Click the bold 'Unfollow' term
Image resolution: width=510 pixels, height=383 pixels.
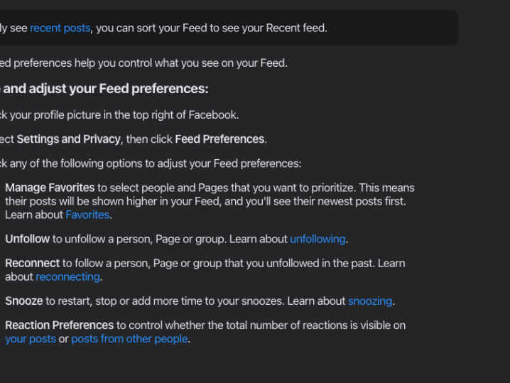(27, 239)
